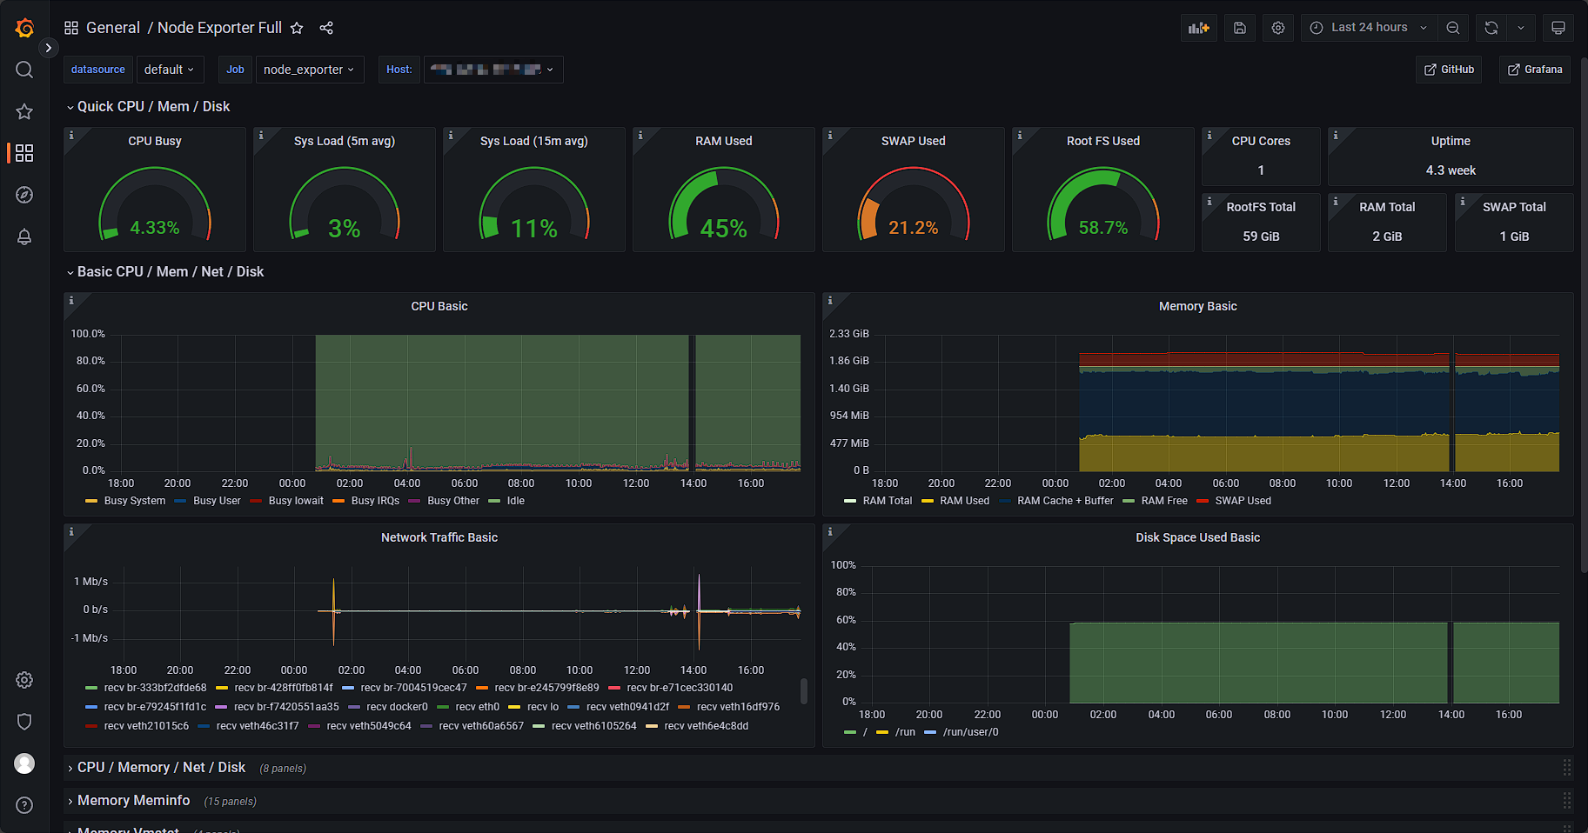Open the Host selection dropdown
This screenshot has height=833, width=1588.
(493, 70)
